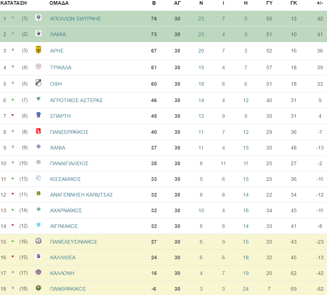
Task: Click the ΤΡΙΚΑΛΑ pink circular crest
Action: click(x=38, y=66)
